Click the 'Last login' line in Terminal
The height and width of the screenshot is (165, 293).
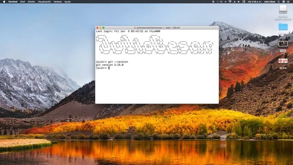[128, 31]
